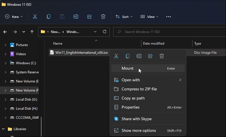Click the Delete icon in the context menu
Image resolution: width=226 pixels, height=137 pixels.
(162, 56)
